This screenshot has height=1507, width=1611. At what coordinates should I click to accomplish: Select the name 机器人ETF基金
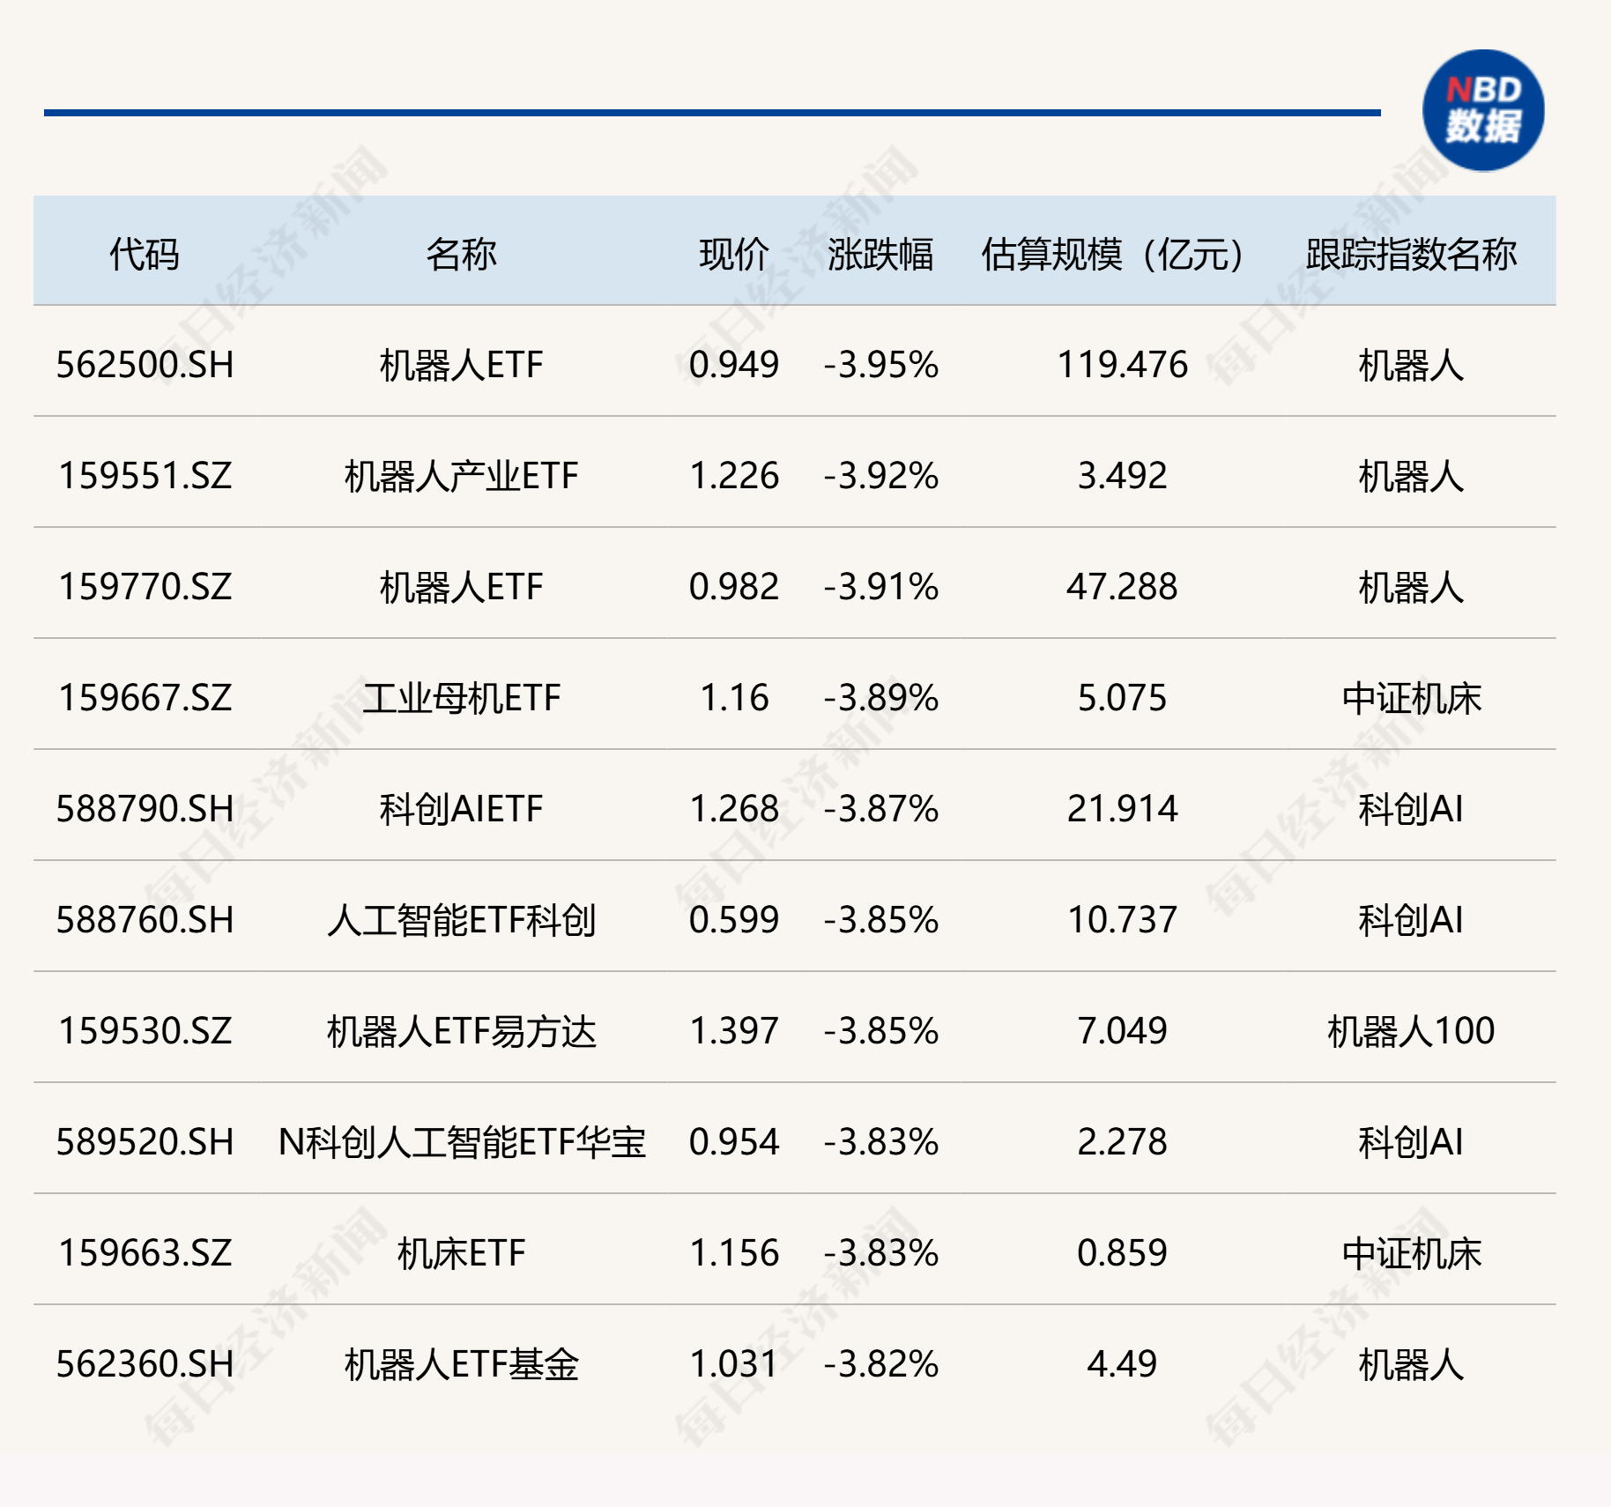[x=461, y=1364]
